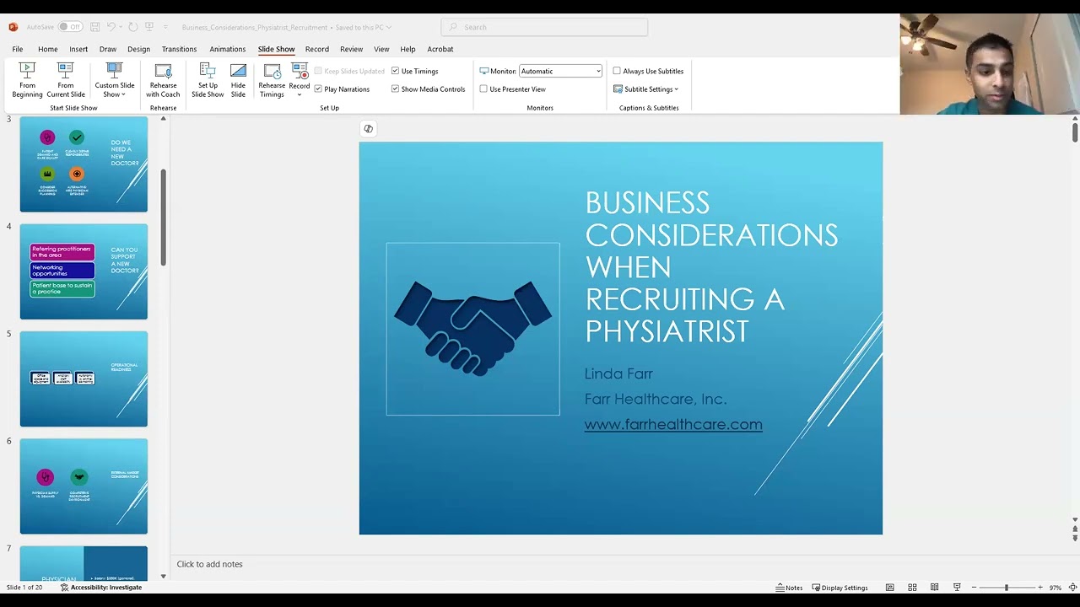The width and height of the screenshot is (1080, 607).
Task: Enable Use Presenter View checkbox
Action: (483, 89)
